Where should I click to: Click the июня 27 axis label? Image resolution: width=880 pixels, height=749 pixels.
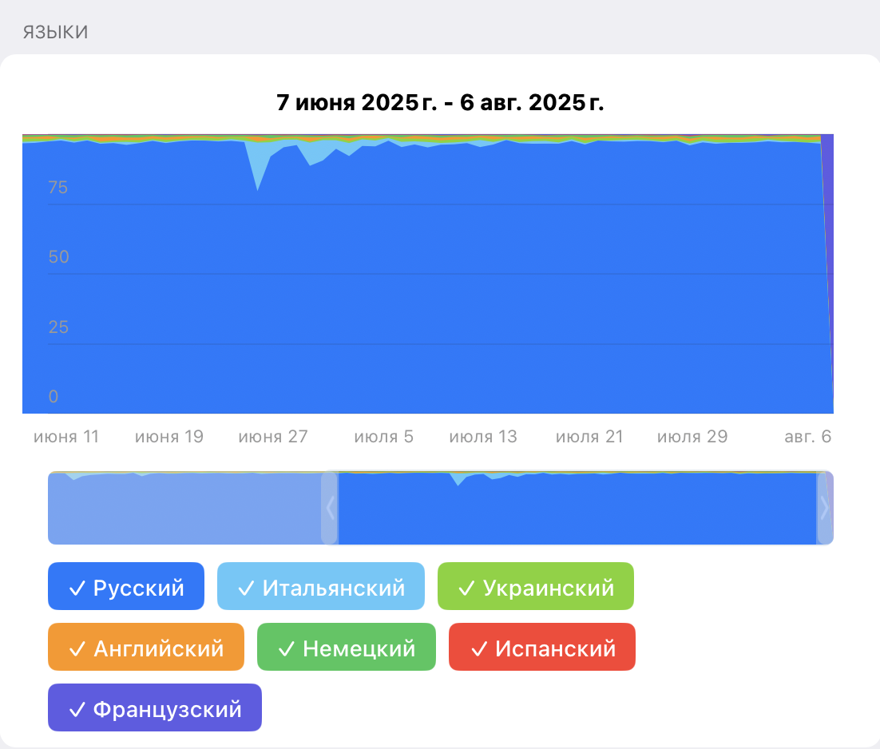[x=273, y=437]
